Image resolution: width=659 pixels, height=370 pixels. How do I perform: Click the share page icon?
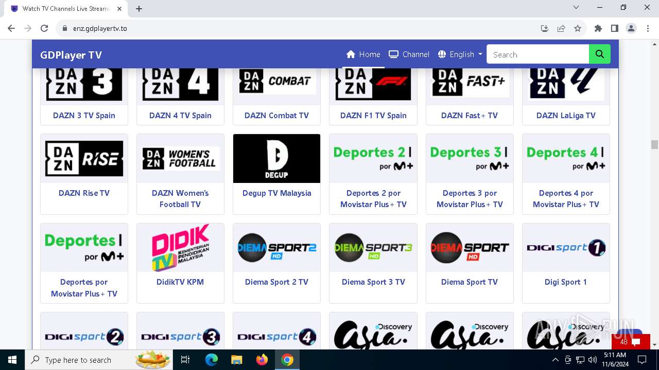pos(561,28)
